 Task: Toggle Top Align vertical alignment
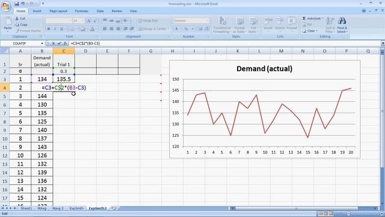pyautogui.click(x=105, y=20)
